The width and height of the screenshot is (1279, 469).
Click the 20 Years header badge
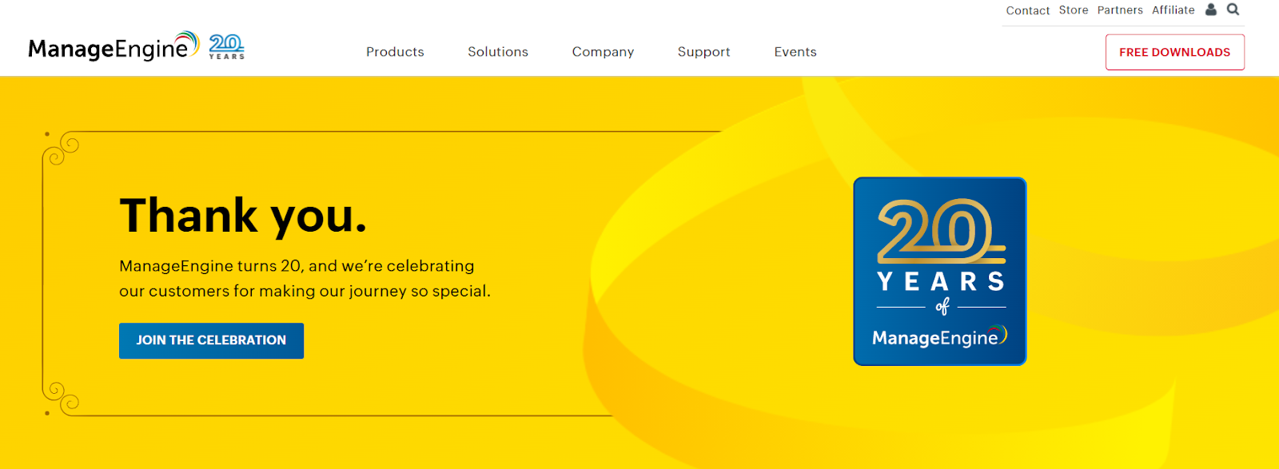227,47
